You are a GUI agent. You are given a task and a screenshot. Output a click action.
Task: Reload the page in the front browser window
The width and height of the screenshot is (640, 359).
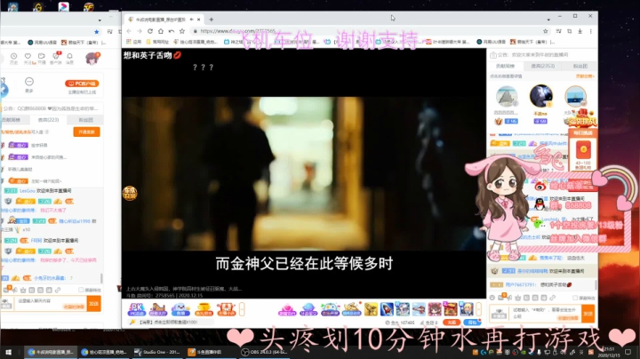(x=150, y=31)
